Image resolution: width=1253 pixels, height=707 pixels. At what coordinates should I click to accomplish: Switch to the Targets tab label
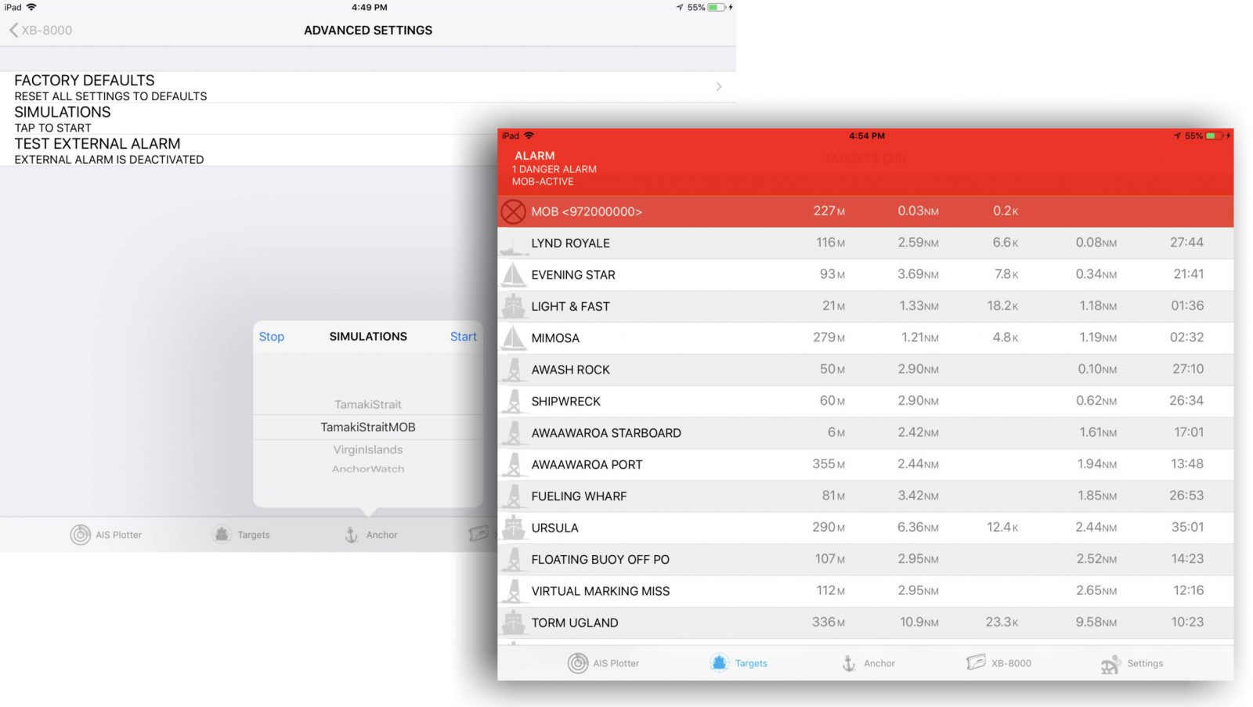[x=751, y=662]
